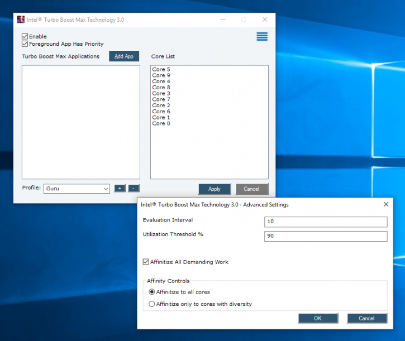The width and height of the screenshot is (405, 341).
Task: Select Core 8 in Core List
Action: [161, 88]
